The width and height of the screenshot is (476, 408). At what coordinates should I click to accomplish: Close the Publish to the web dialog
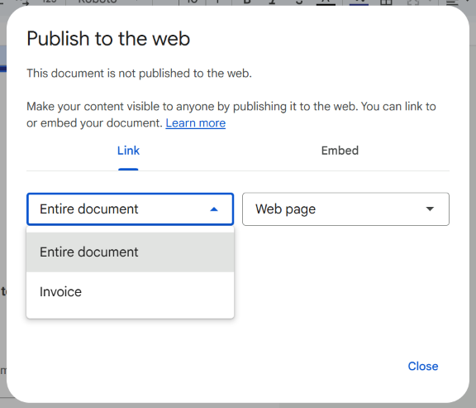[x=423, y=367]
